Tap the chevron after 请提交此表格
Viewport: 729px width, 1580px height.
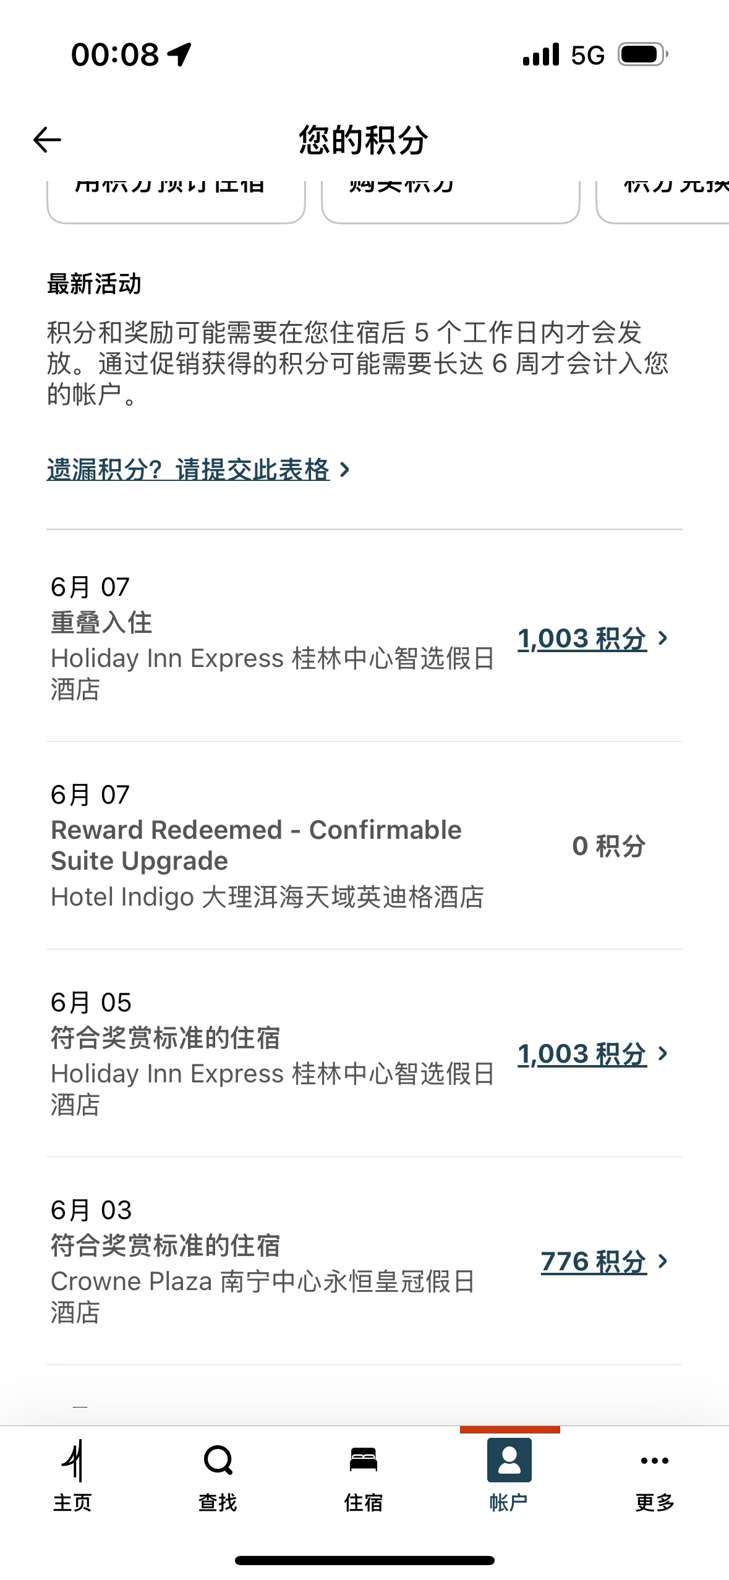click(345, 470)
